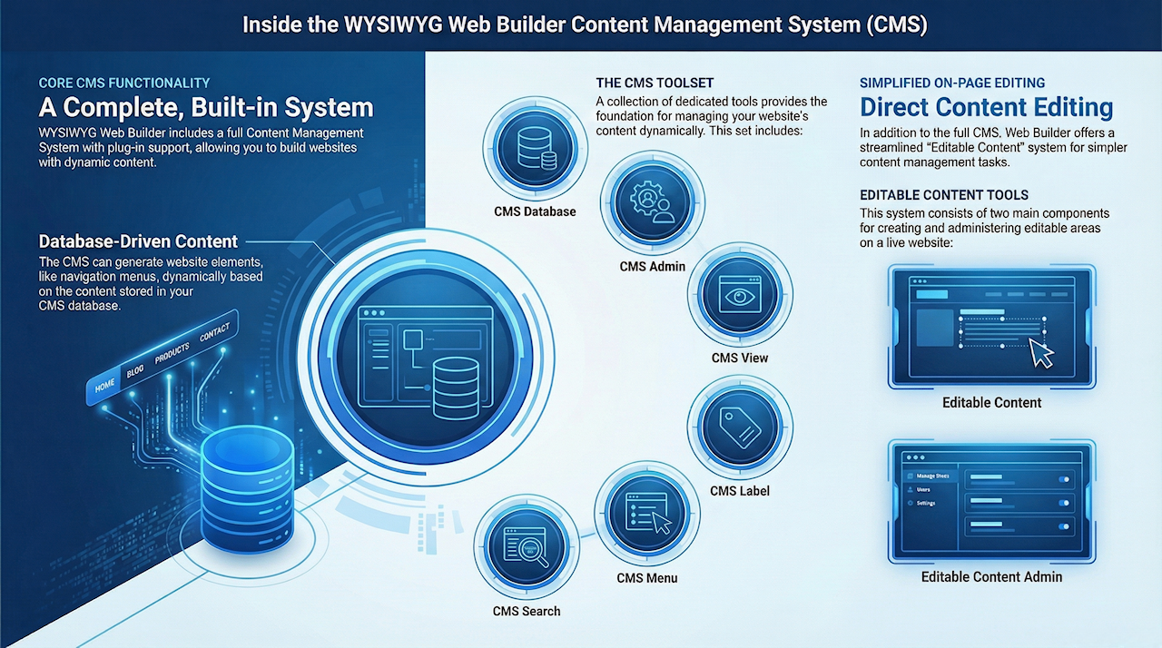Select Manage Sites in the admin sidebar

[931, 476]
